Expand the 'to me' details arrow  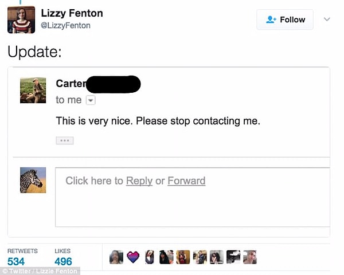point(90,100)
